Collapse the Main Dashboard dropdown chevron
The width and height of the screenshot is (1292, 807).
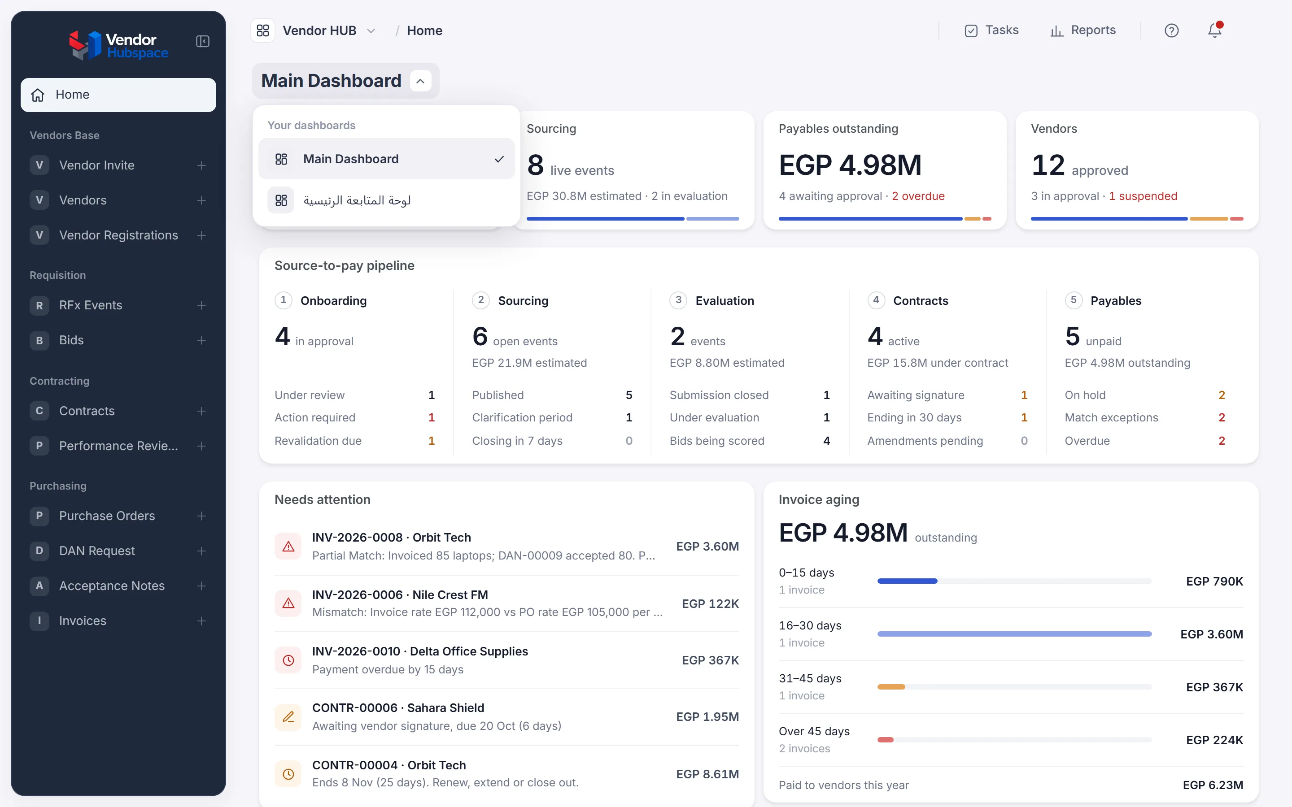coord(420,81)
